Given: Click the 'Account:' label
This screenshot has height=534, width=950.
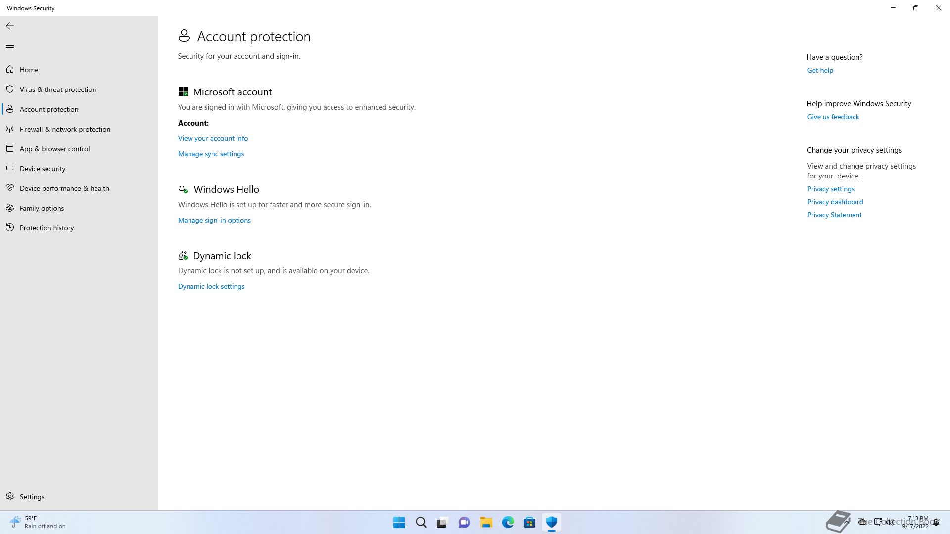Looking at the screenshot, I should click(x=193, y=123).
